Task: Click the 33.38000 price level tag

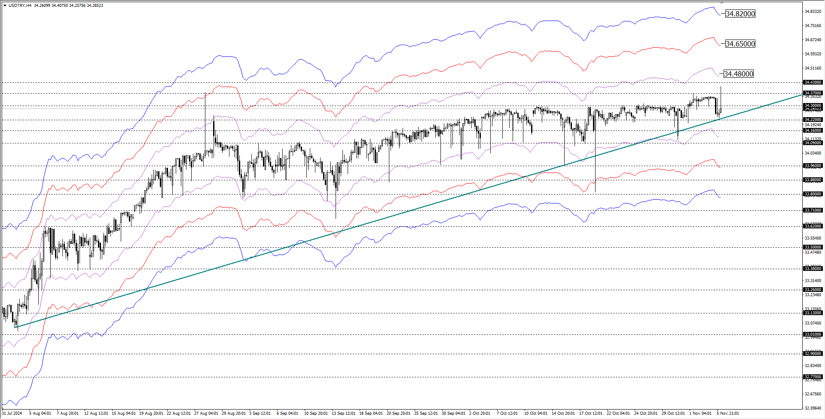Action: (813, 269)
